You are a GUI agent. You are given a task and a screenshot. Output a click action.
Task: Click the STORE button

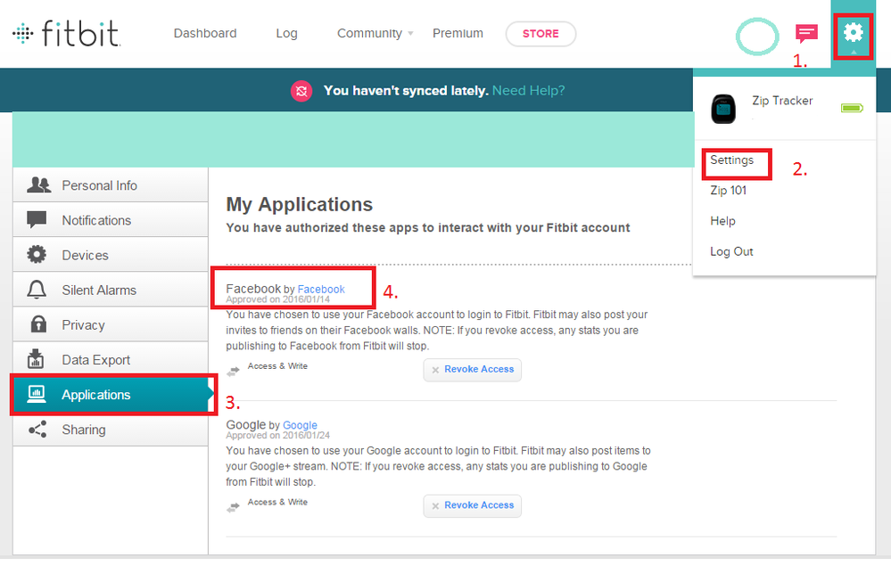540,34
